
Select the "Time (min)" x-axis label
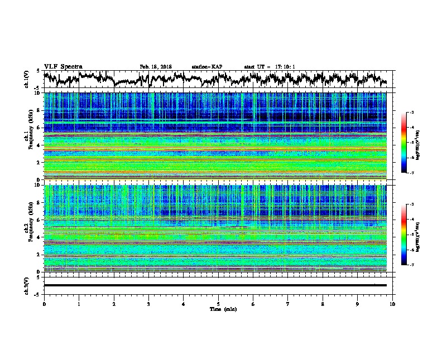pos(223,309)
